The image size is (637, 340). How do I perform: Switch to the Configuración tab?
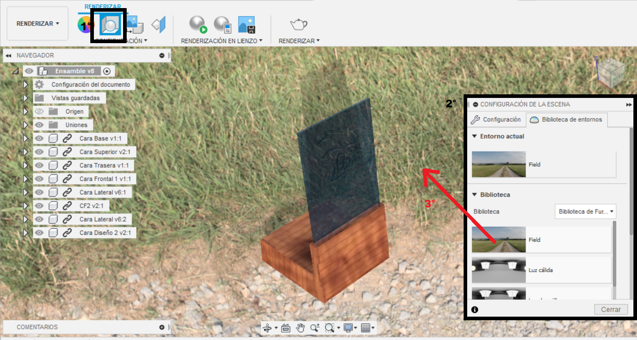click(x=496, y=120)
